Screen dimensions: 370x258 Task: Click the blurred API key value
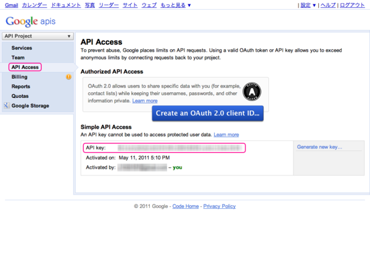180,148
